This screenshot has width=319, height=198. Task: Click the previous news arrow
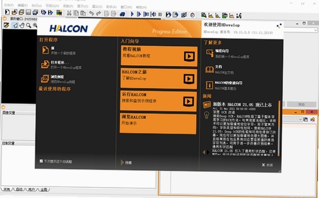tap(204, 152)
